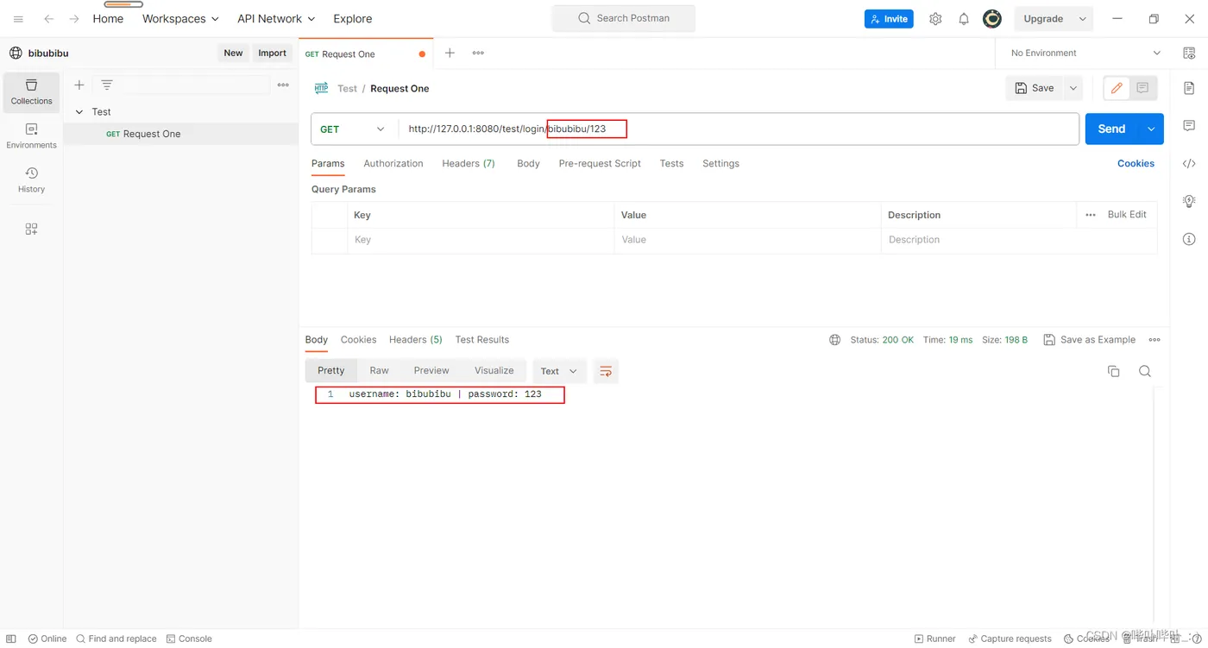The height and width of the screenshot is (648, 1208).
Task: Open the request Settings tab
Action: coord(720,164)
